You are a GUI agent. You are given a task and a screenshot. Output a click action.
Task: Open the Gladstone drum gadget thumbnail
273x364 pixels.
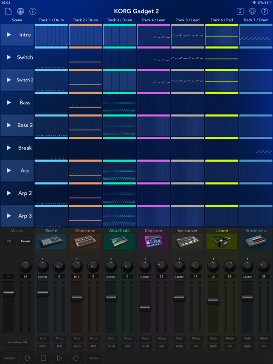coord(85,241)
